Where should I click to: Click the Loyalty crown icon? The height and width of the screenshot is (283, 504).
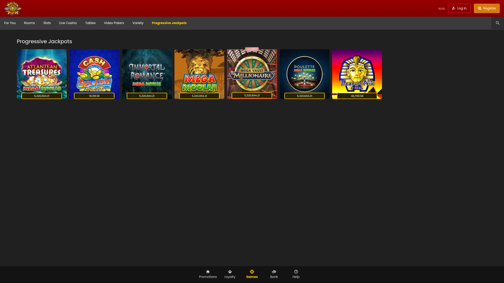(x=230, y=272)
